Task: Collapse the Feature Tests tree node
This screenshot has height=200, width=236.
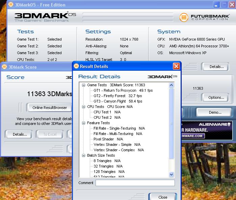Action: pos(83,123)
